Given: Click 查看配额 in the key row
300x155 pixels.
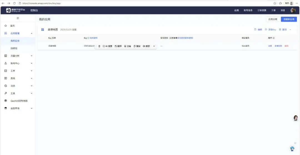Looking at the screenshot, I should click(278, 46).
